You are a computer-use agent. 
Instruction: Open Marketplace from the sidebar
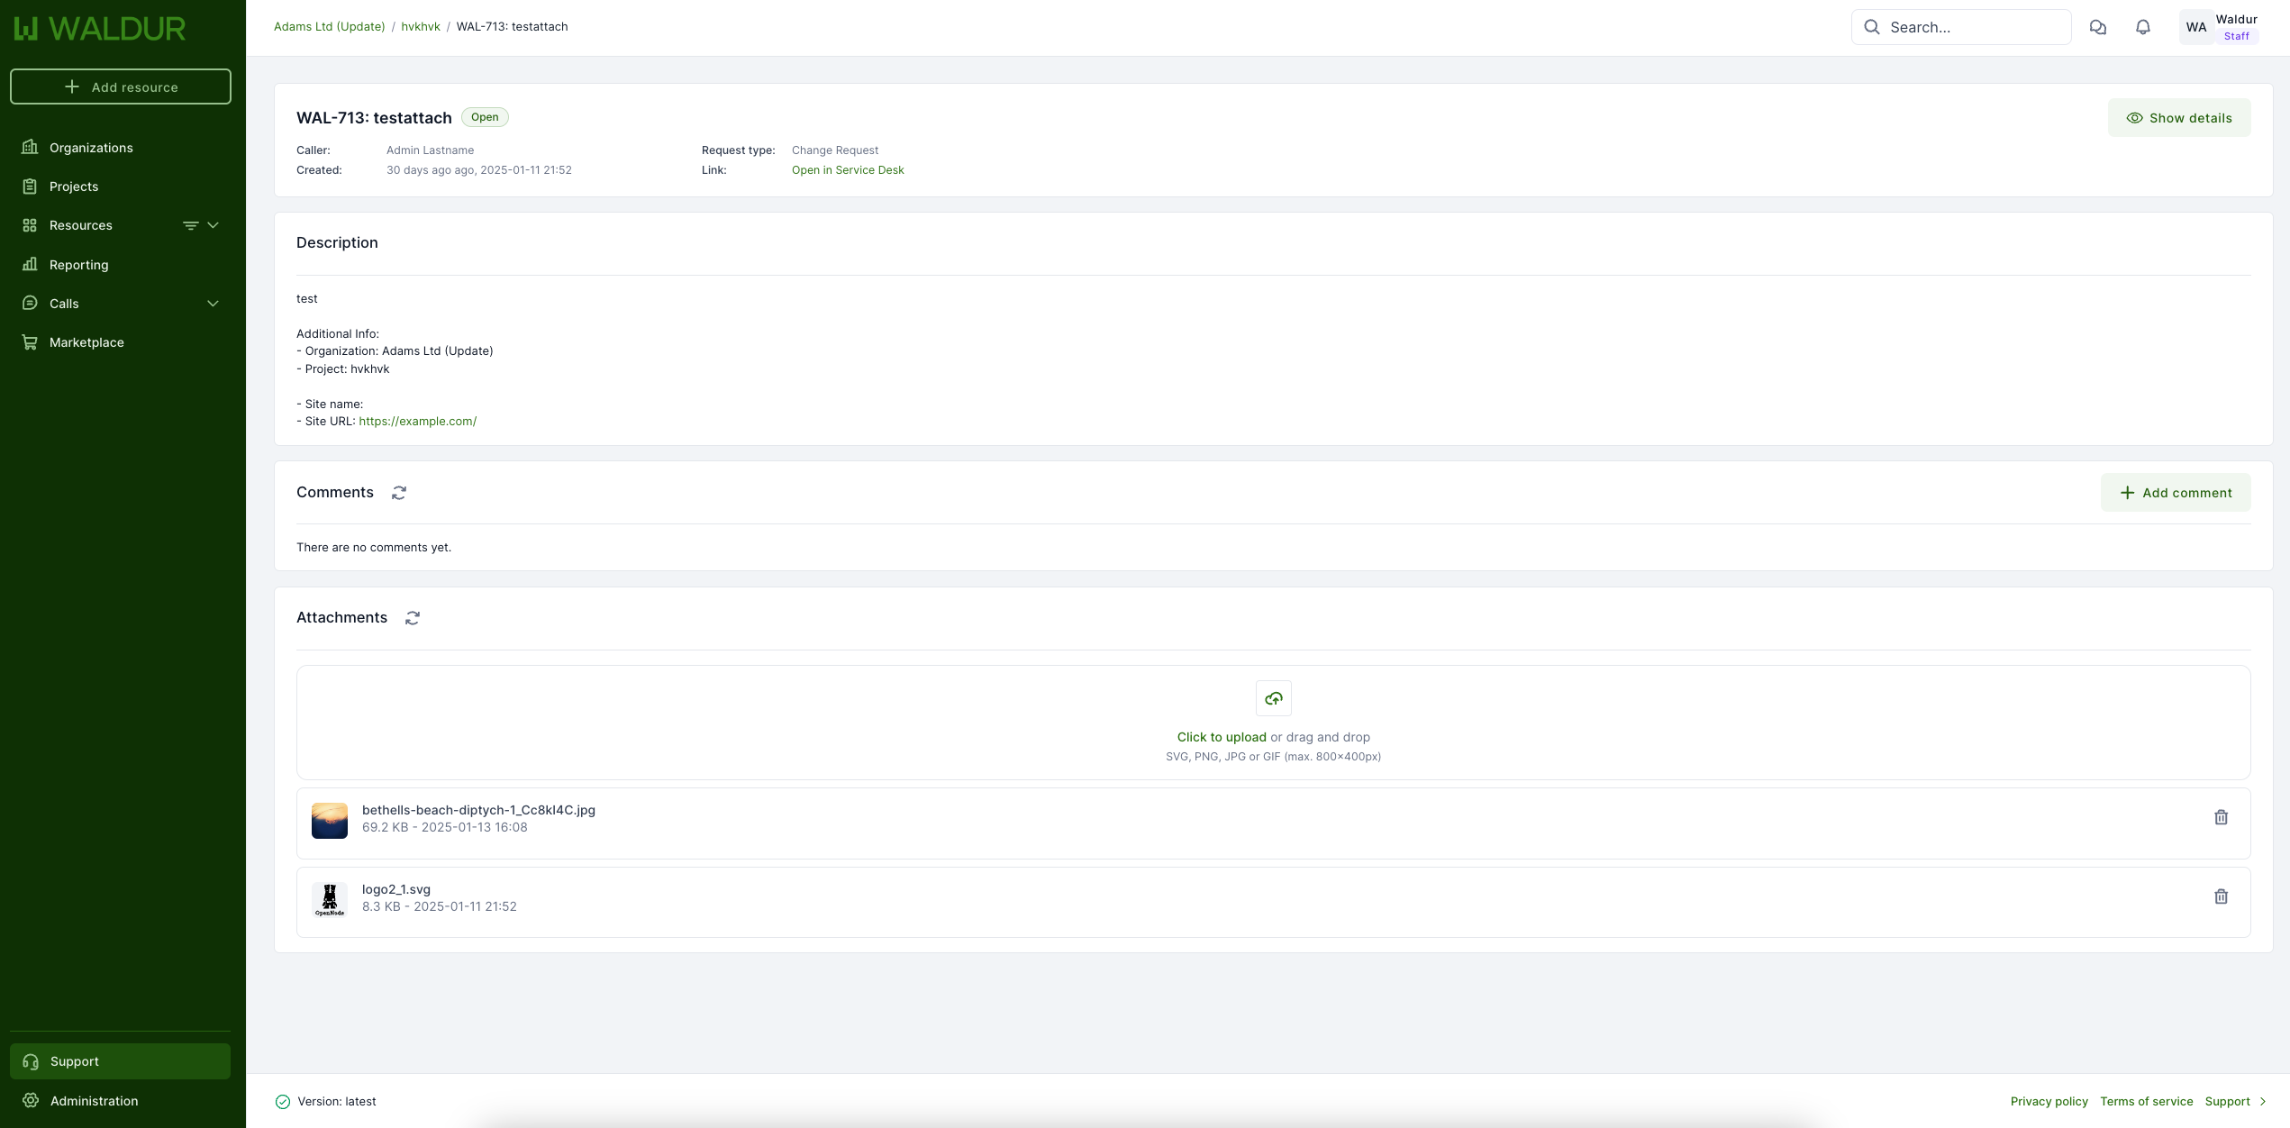[86, 342]
